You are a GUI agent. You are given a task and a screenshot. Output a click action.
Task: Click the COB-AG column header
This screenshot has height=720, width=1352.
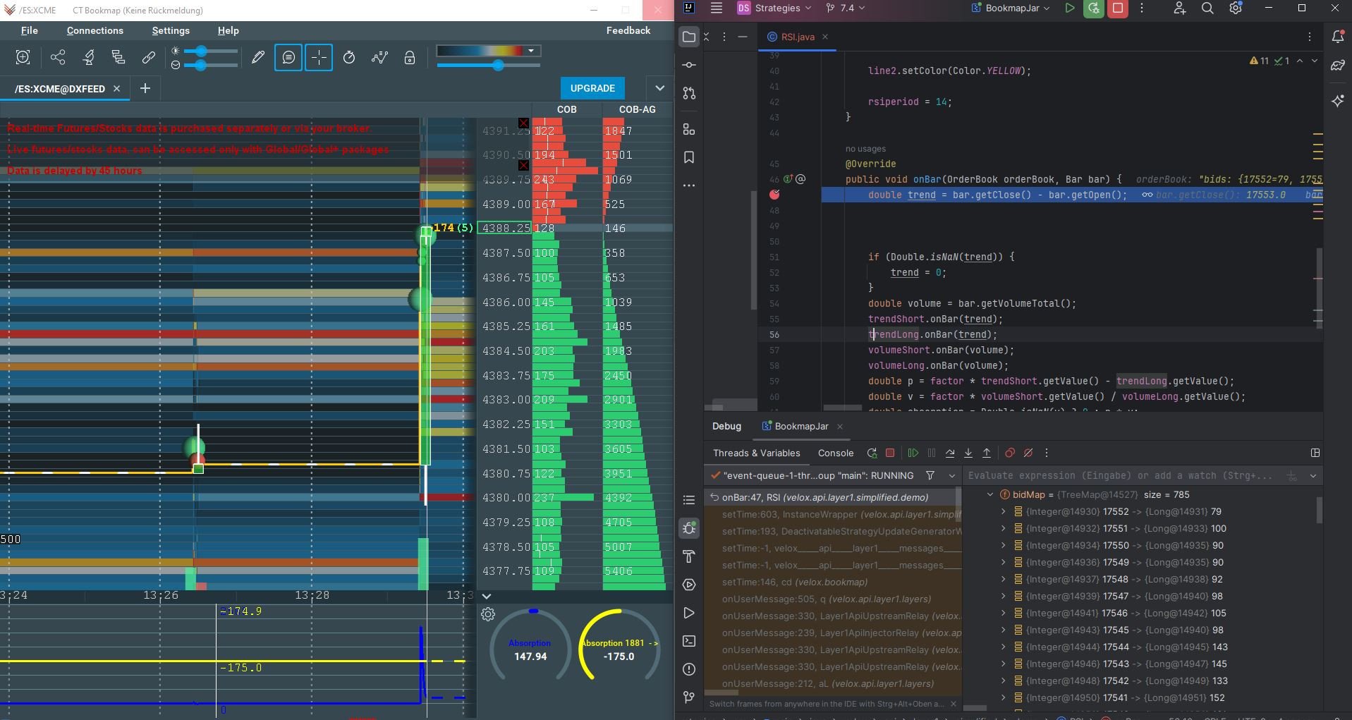637,109
